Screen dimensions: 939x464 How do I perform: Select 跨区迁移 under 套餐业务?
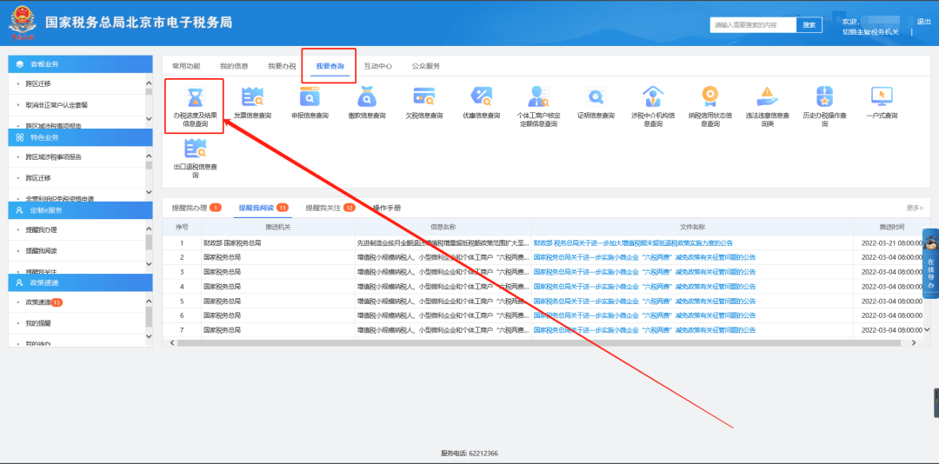(x=38, y=83)
